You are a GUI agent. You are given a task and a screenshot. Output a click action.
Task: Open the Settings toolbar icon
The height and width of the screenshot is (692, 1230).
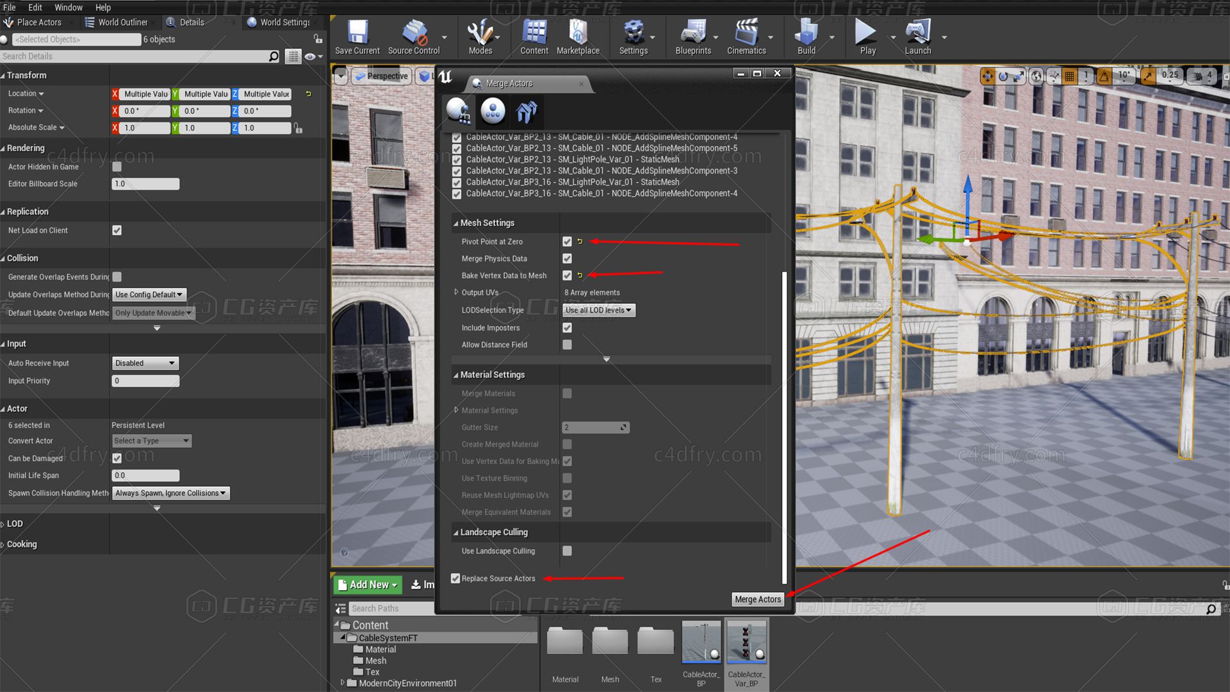633,37
